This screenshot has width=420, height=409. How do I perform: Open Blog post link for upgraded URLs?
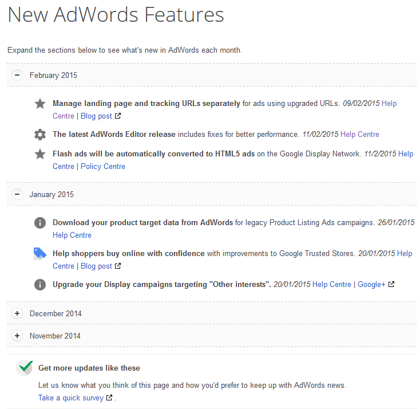[x=96, y=116]
